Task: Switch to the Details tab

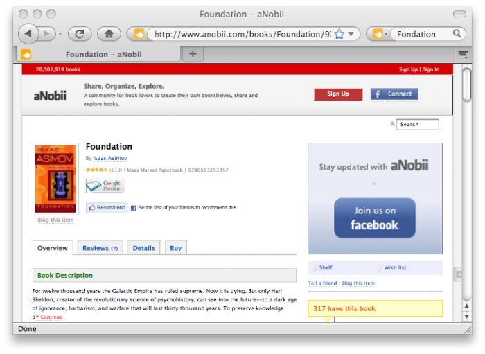Action: click(x=144, y=248)
